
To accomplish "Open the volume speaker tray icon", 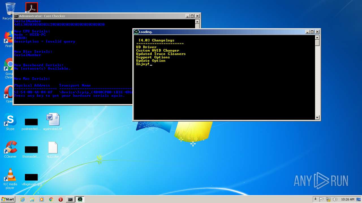I will point(335,199).
